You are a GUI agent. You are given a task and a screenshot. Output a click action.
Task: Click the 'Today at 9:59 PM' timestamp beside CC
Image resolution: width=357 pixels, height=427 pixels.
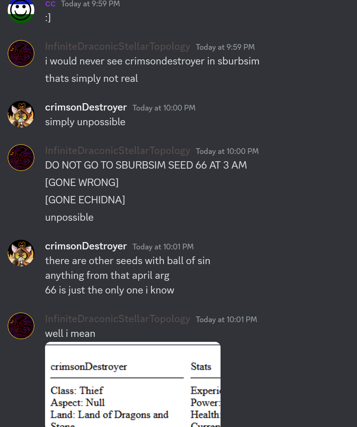click(90, 4)
